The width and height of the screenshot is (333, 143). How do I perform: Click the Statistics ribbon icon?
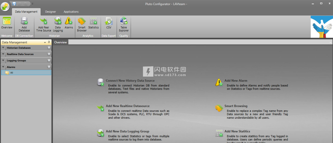coord(93,23)
